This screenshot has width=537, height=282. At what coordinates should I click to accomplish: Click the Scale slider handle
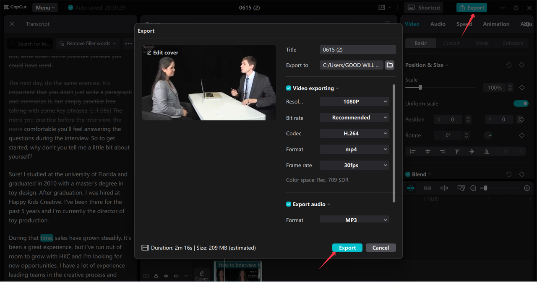420,88
